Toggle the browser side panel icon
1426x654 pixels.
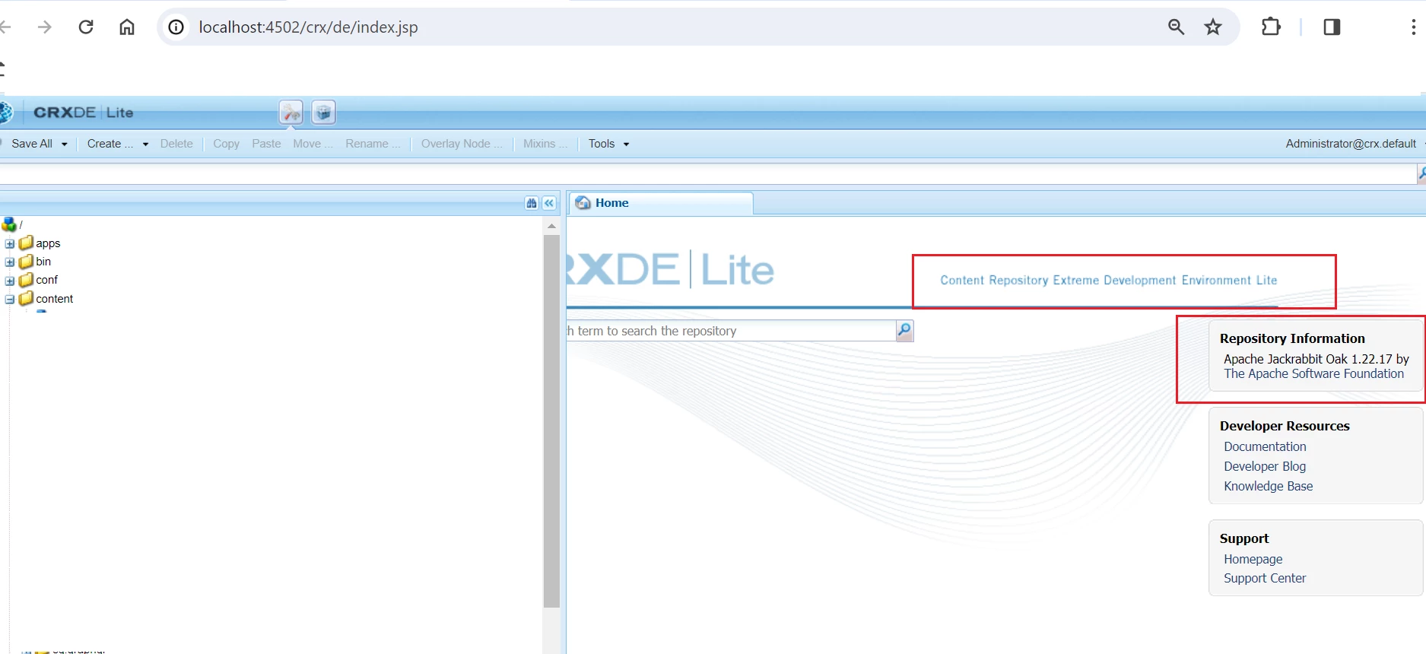tap(1332, 27)
